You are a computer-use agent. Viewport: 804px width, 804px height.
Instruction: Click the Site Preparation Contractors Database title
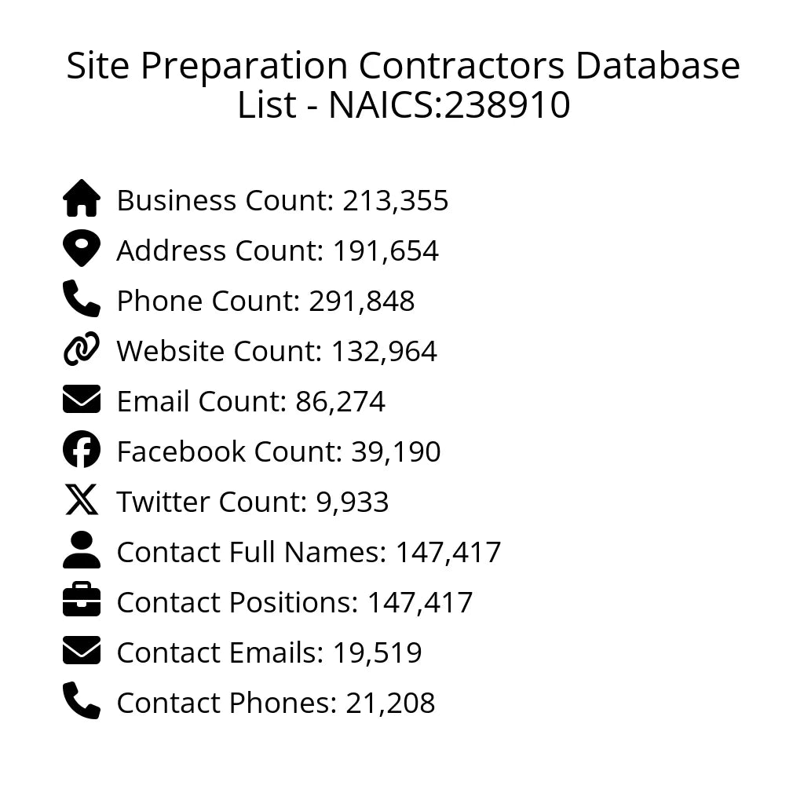tap(403, 85)
